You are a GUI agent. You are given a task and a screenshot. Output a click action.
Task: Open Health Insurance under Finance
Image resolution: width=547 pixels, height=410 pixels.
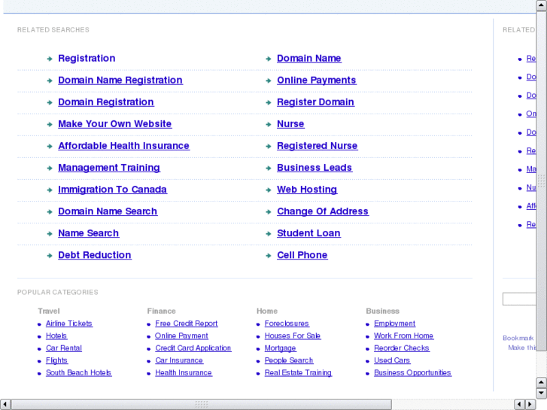point(184,372)
